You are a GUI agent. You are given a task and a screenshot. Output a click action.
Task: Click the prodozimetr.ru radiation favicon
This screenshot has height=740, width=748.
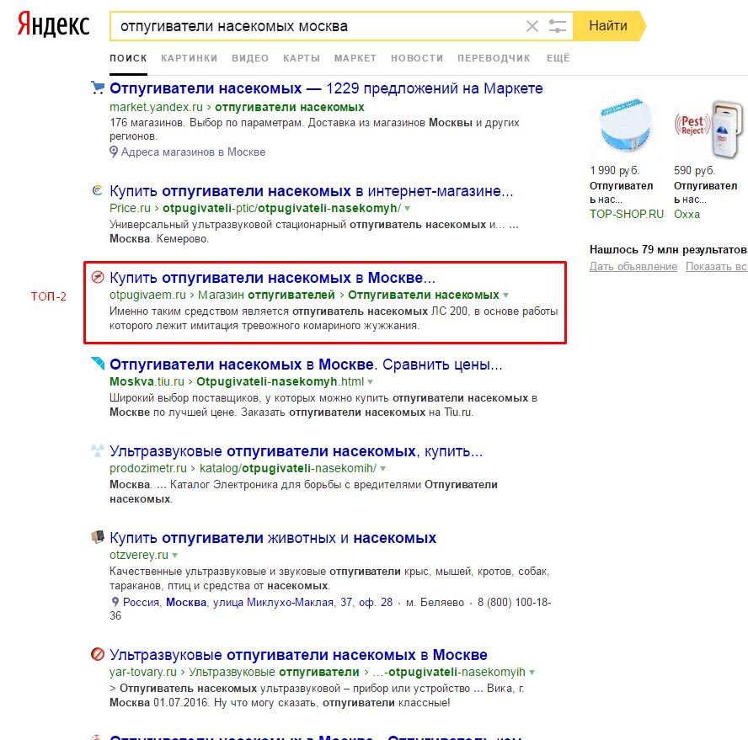[x=98, y=450]
